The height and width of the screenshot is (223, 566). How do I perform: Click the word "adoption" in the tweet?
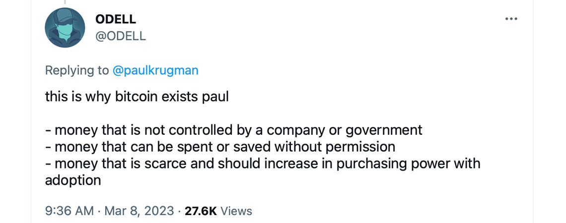pos(73,180)
